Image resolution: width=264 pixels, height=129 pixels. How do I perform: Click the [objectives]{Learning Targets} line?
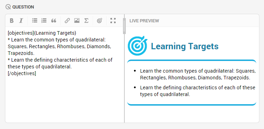click(x=42, y=33)
